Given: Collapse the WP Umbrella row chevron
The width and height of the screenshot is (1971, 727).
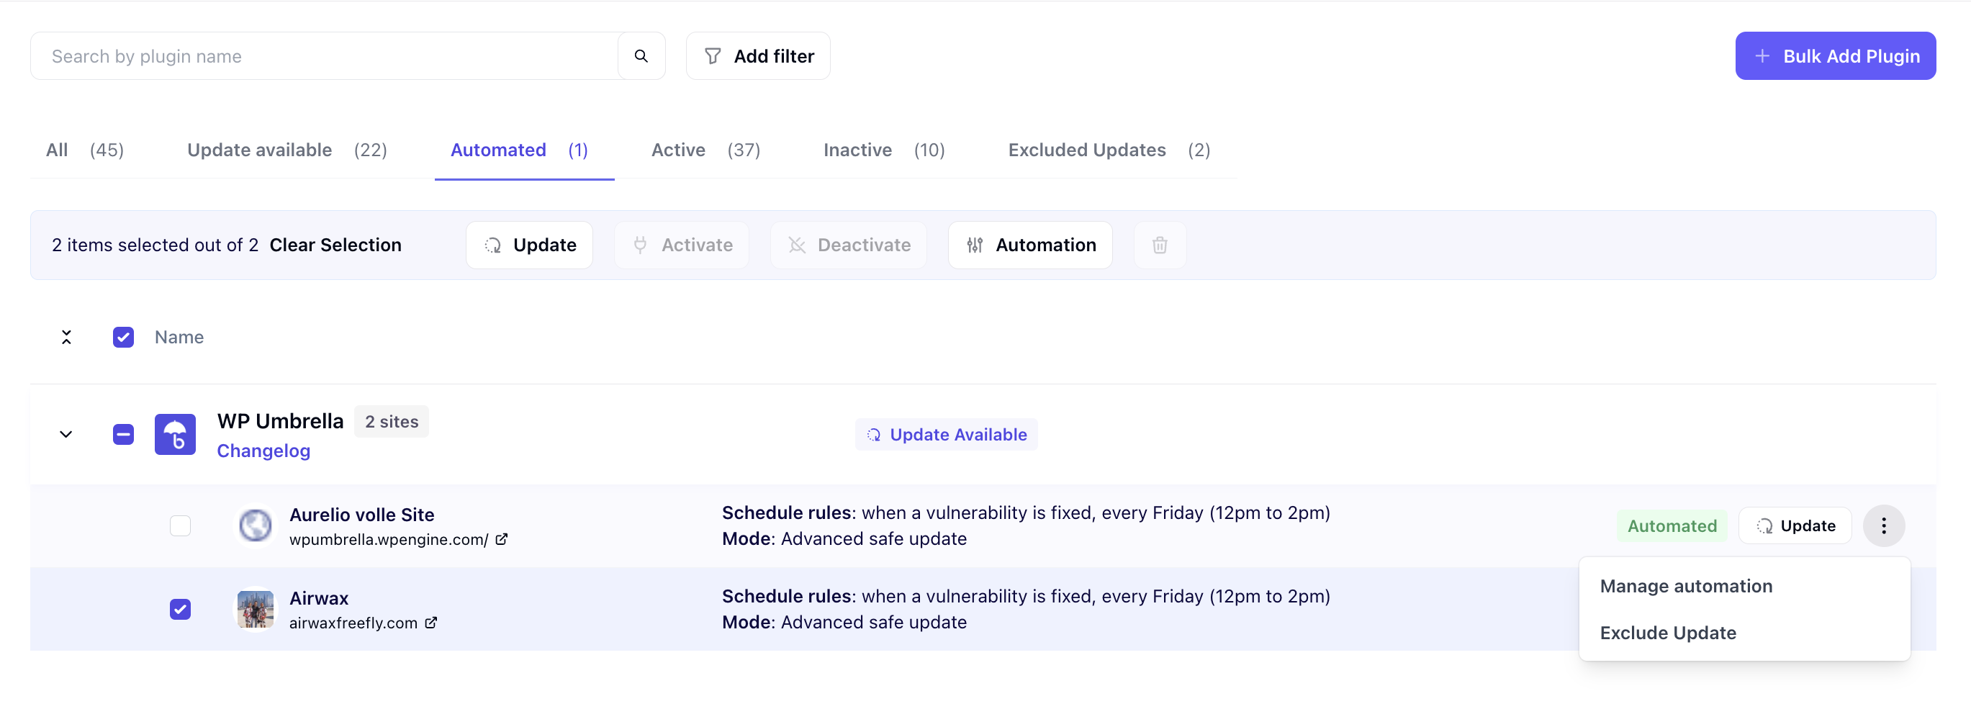Looking at the screenshot, I should (x=66, y=435).
